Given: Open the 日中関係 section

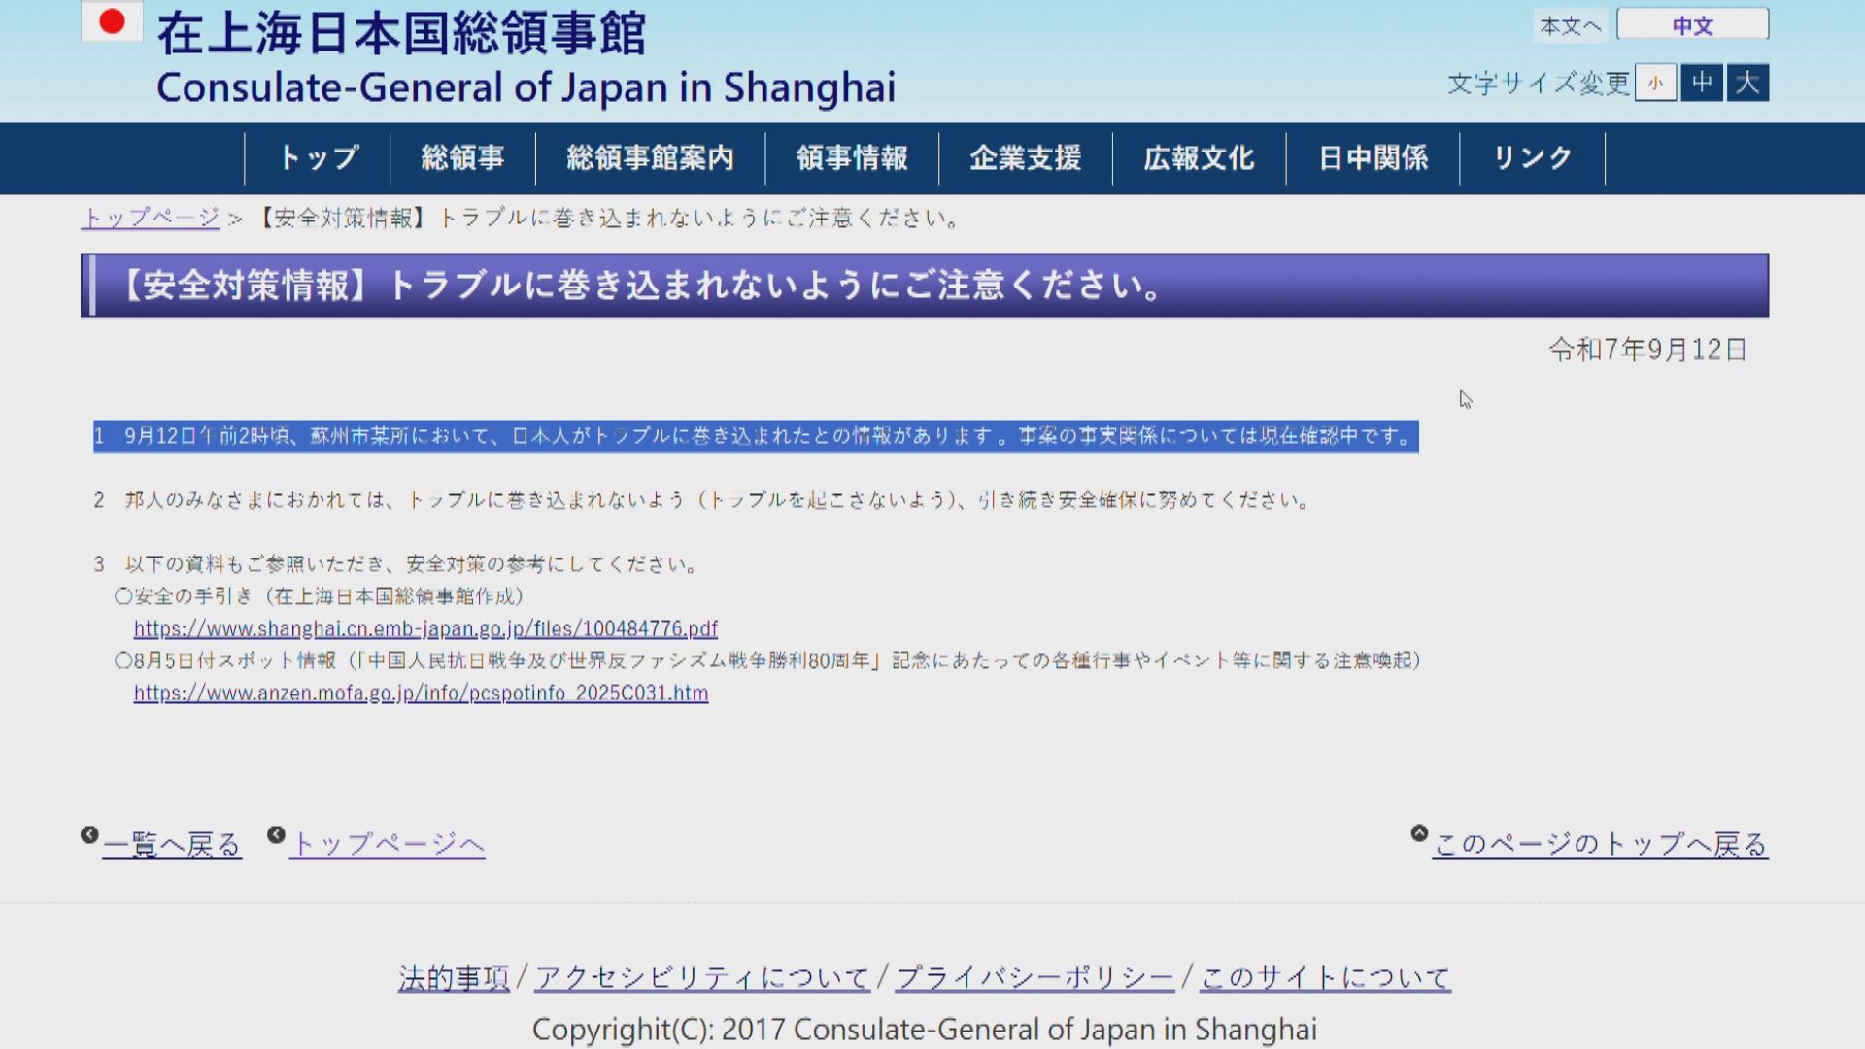Looking at the screenshot, I should click(x=1373, y=157).
